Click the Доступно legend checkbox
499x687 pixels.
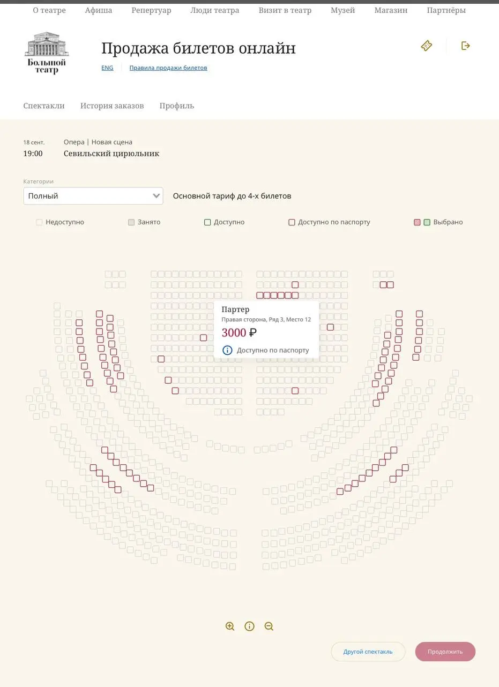coord(207,222)
